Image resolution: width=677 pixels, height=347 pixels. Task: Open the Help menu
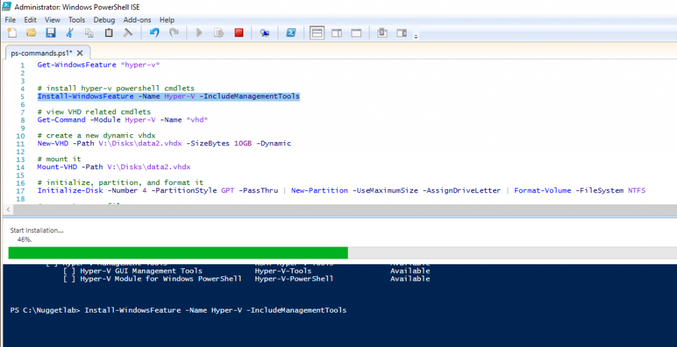pyautogui.click(x=167, y=20)
